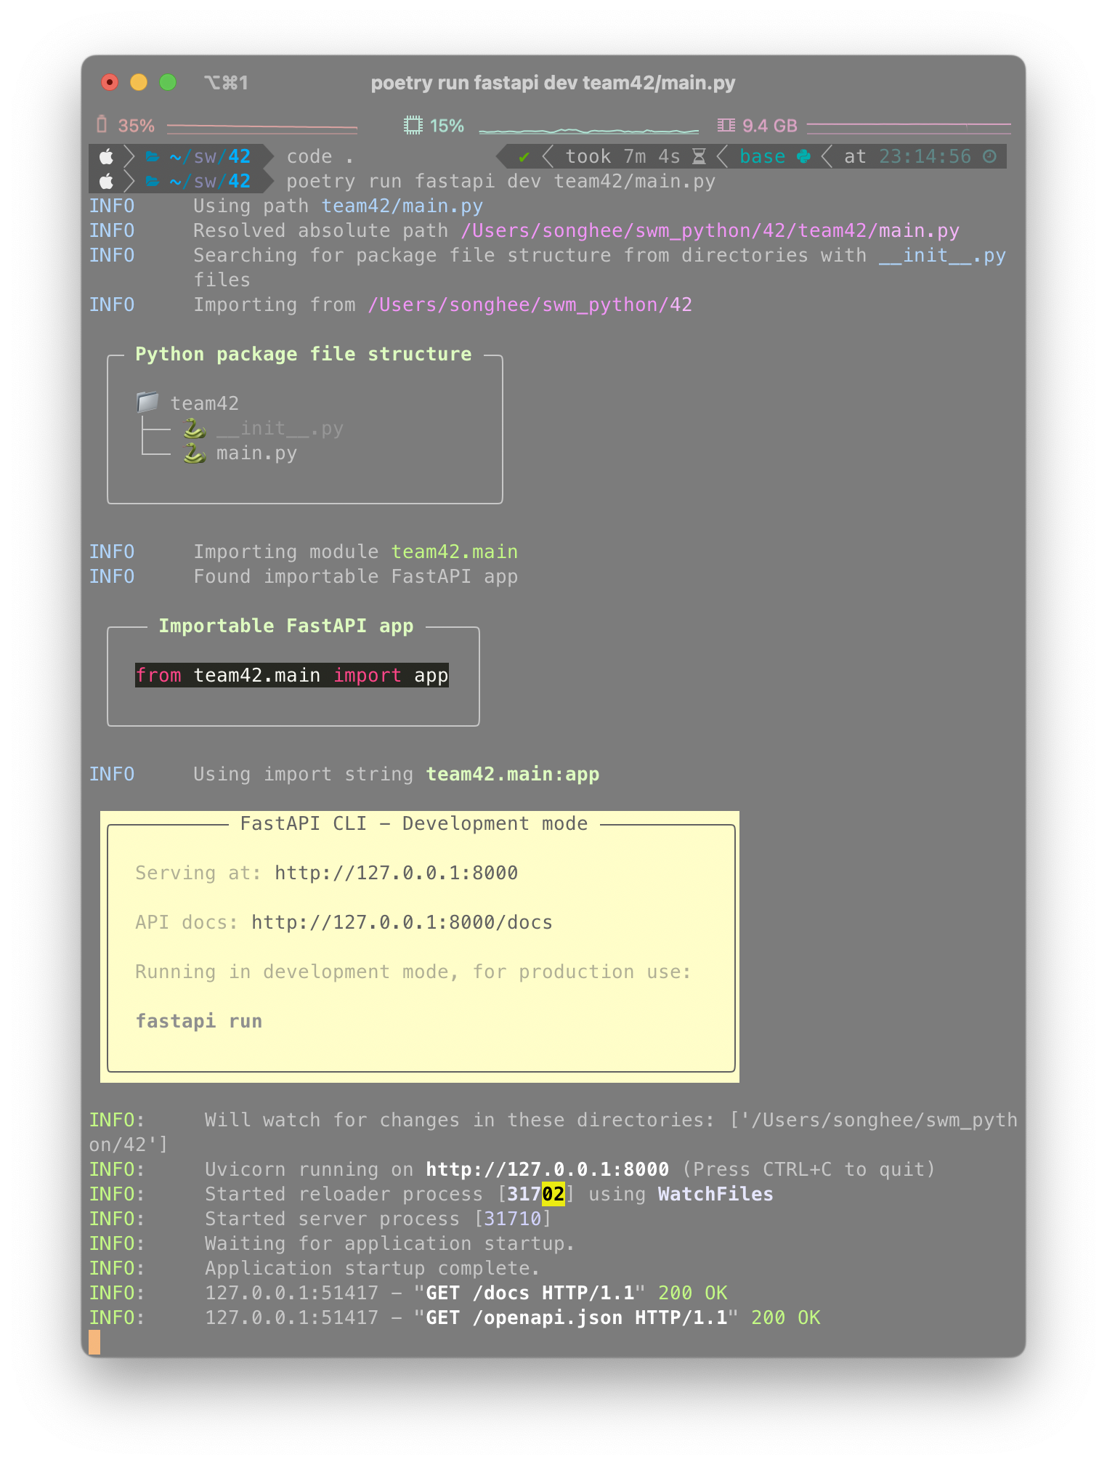1107x1465 pixels.
Task: Click the 'Found importable FastAPI app' log line
Action: coord(355,576)
